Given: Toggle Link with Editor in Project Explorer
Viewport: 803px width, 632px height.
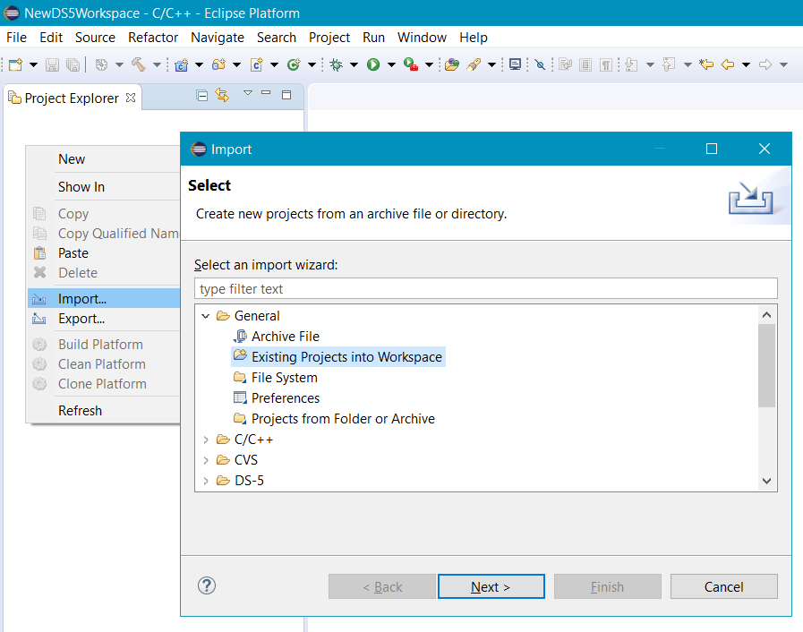Looking at the screenshot, I should tap(222, 95).
